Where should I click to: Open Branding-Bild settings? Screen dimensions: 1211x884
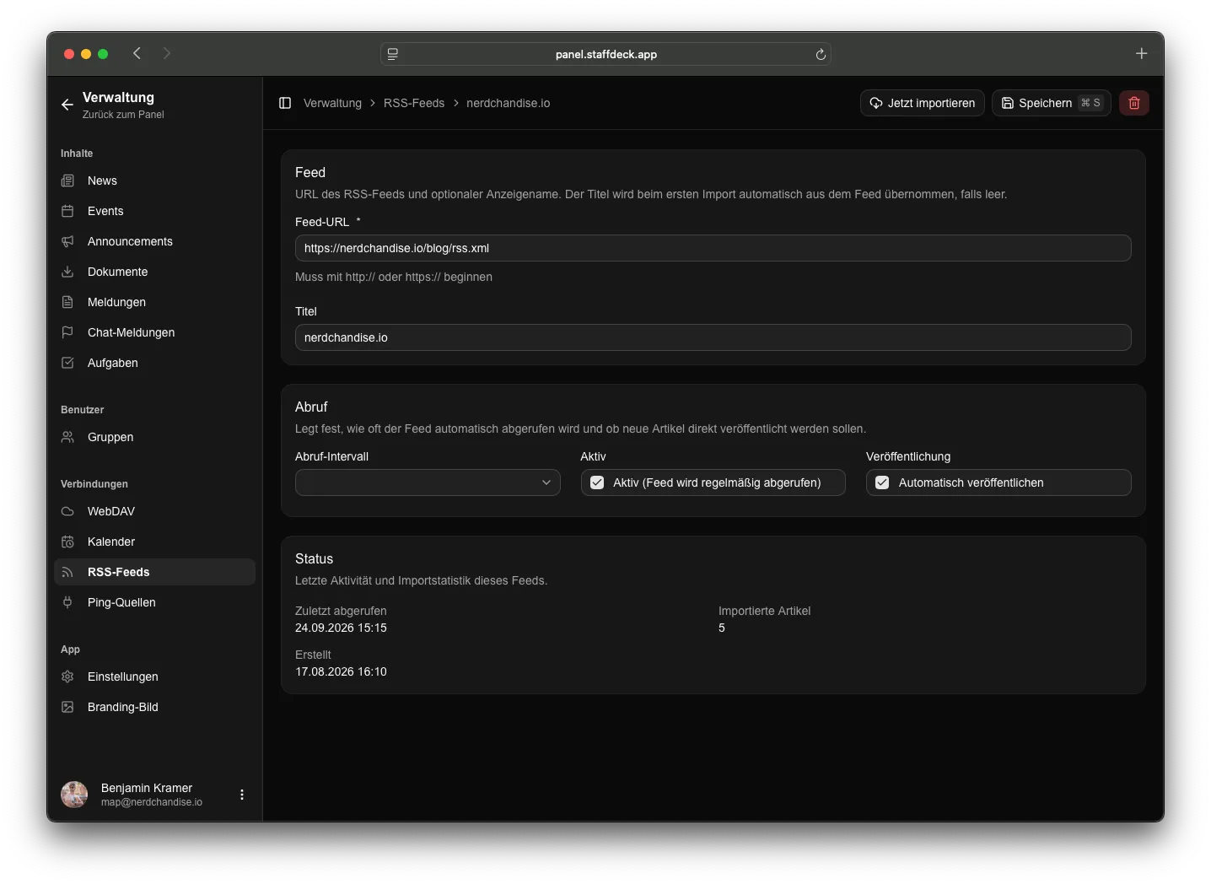point(154,707)
